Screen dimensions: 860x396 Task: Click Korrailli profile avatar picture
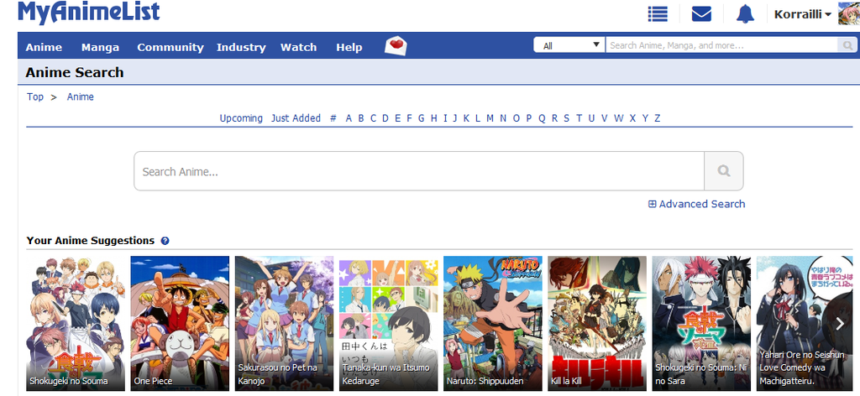click(849, 13)
